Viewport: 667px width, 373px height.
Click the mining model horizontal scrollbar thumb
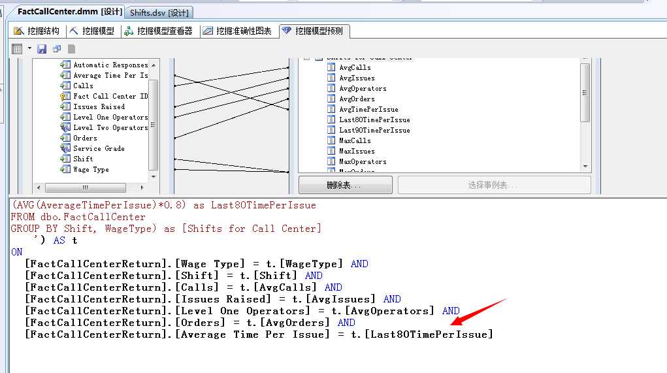point(86,187)
